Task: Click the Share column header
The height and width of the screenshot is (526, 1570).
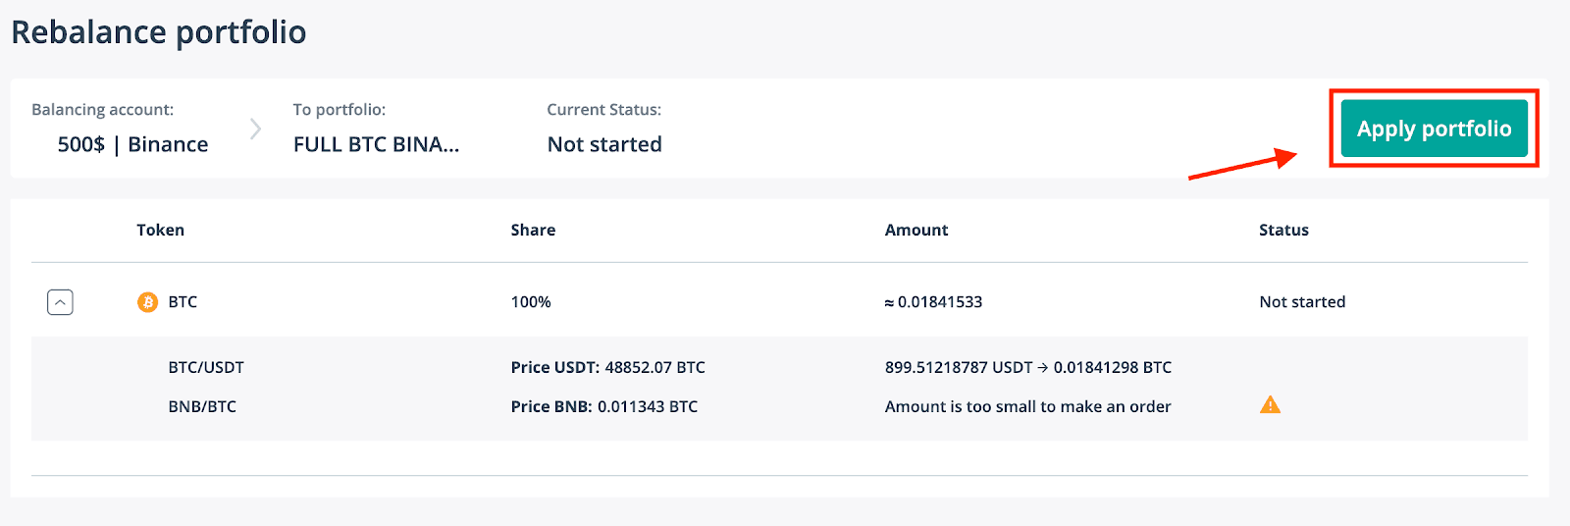Action: [x=533, y=230]
